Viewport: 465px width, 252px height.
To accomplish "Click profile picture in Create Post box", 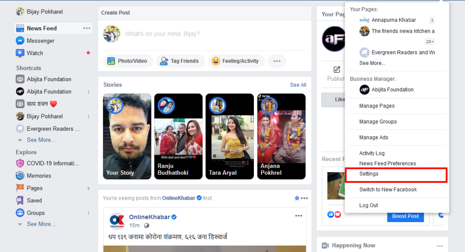I will 112,34.
